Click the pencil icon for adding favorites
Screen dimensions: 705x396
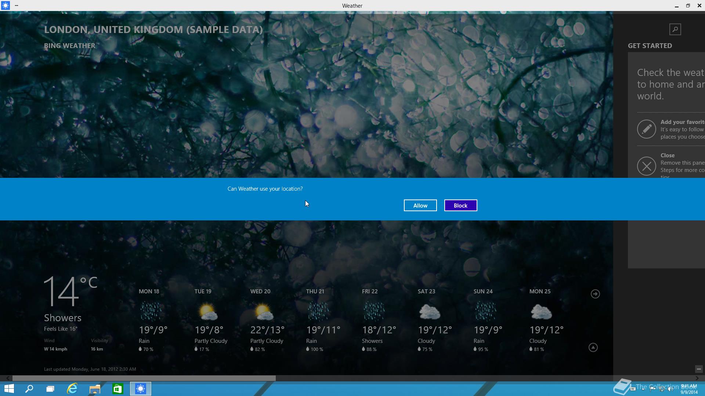point(646,129)
